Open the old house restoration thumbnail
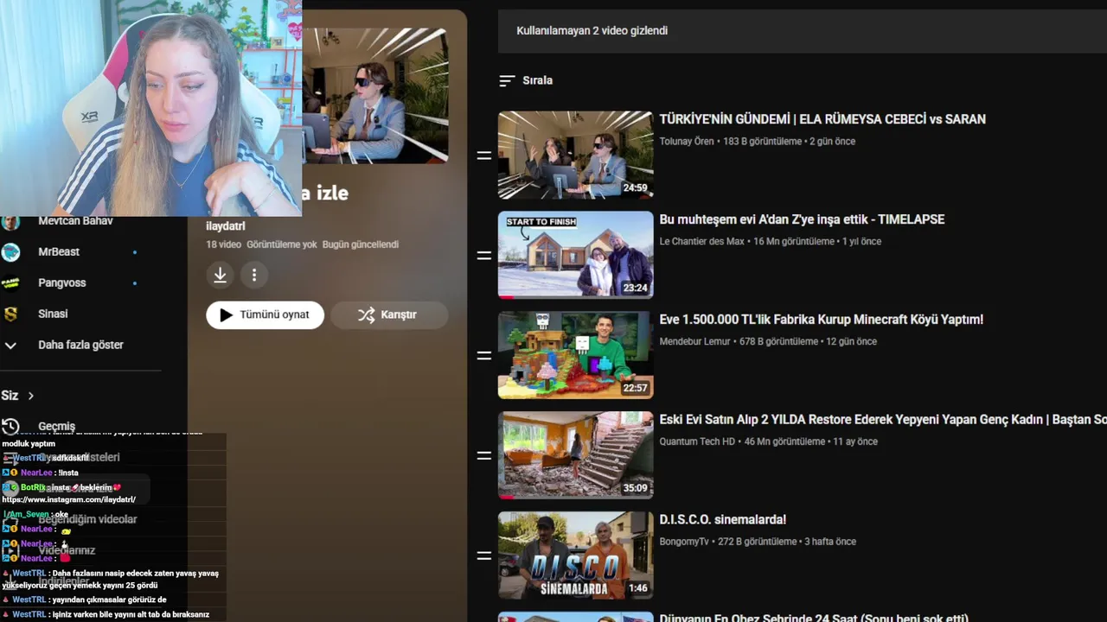The width and height of the screenshot is (1107, 622). [x=575, y=455]
